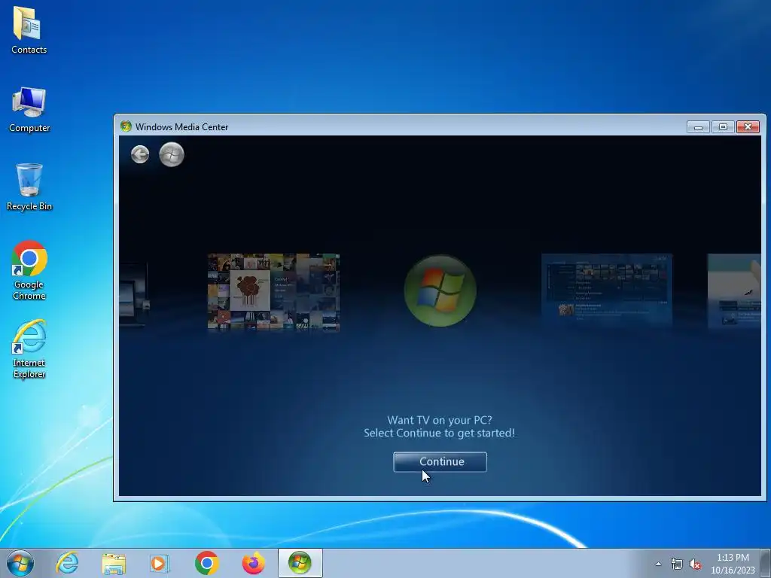Click the Windows Media Center title bar icon
This screenshot has height=578, width=771.
126,126
